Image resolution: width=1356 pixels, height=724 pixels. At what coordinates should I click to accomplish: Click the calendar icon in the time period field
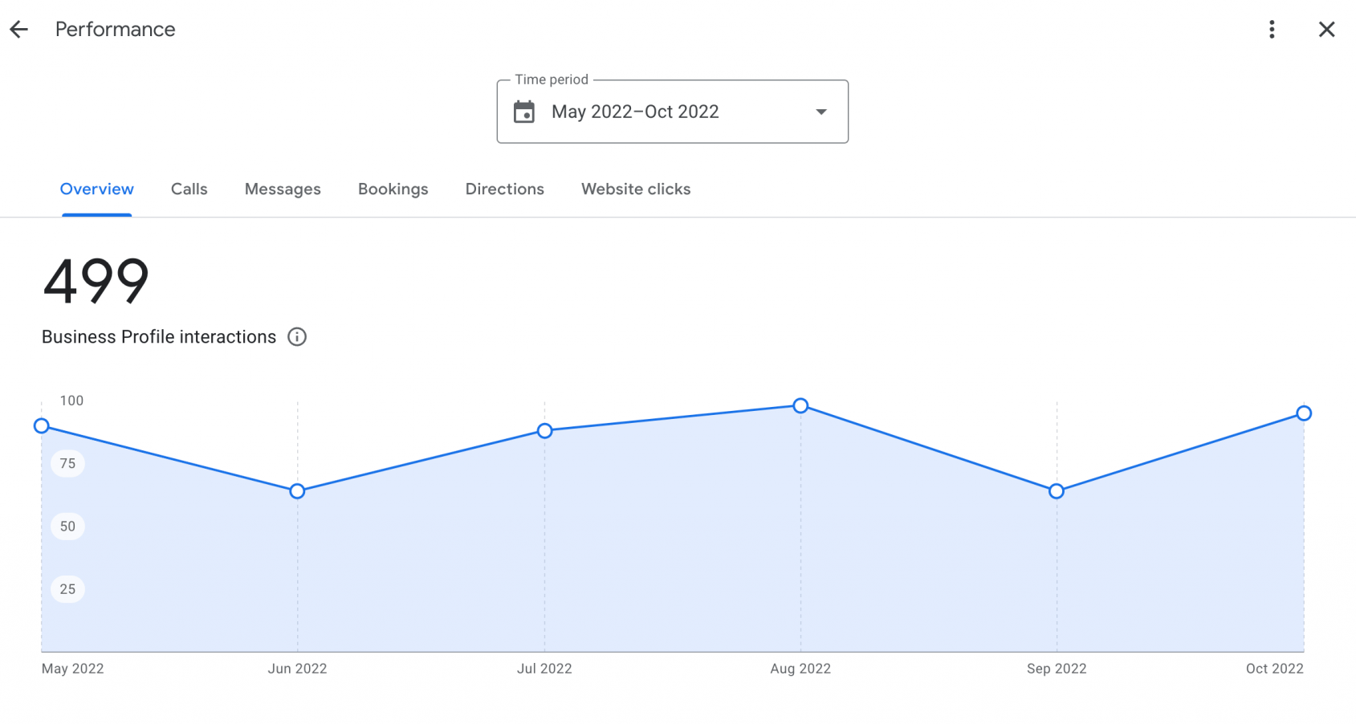click(525, 112)
